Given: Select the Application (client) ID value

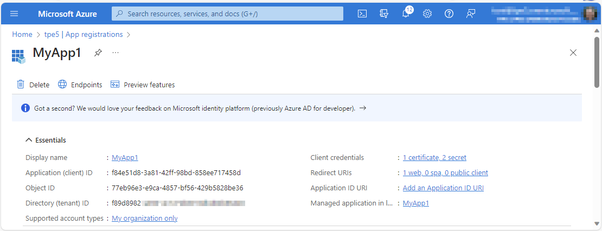Looking at the screenshot, I should tap(176, 172).
